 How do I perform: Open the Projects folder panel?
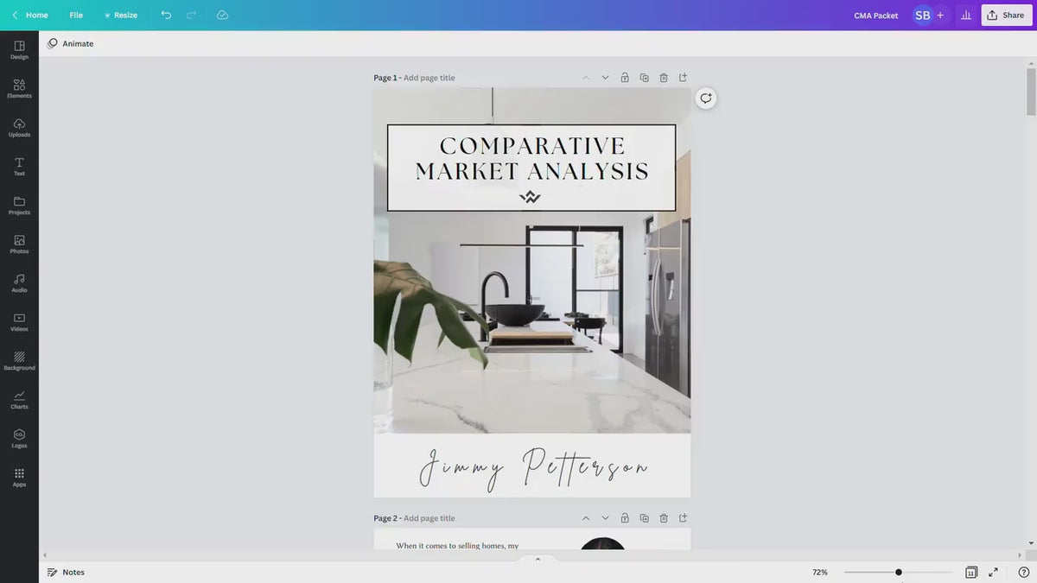[19, 205]
